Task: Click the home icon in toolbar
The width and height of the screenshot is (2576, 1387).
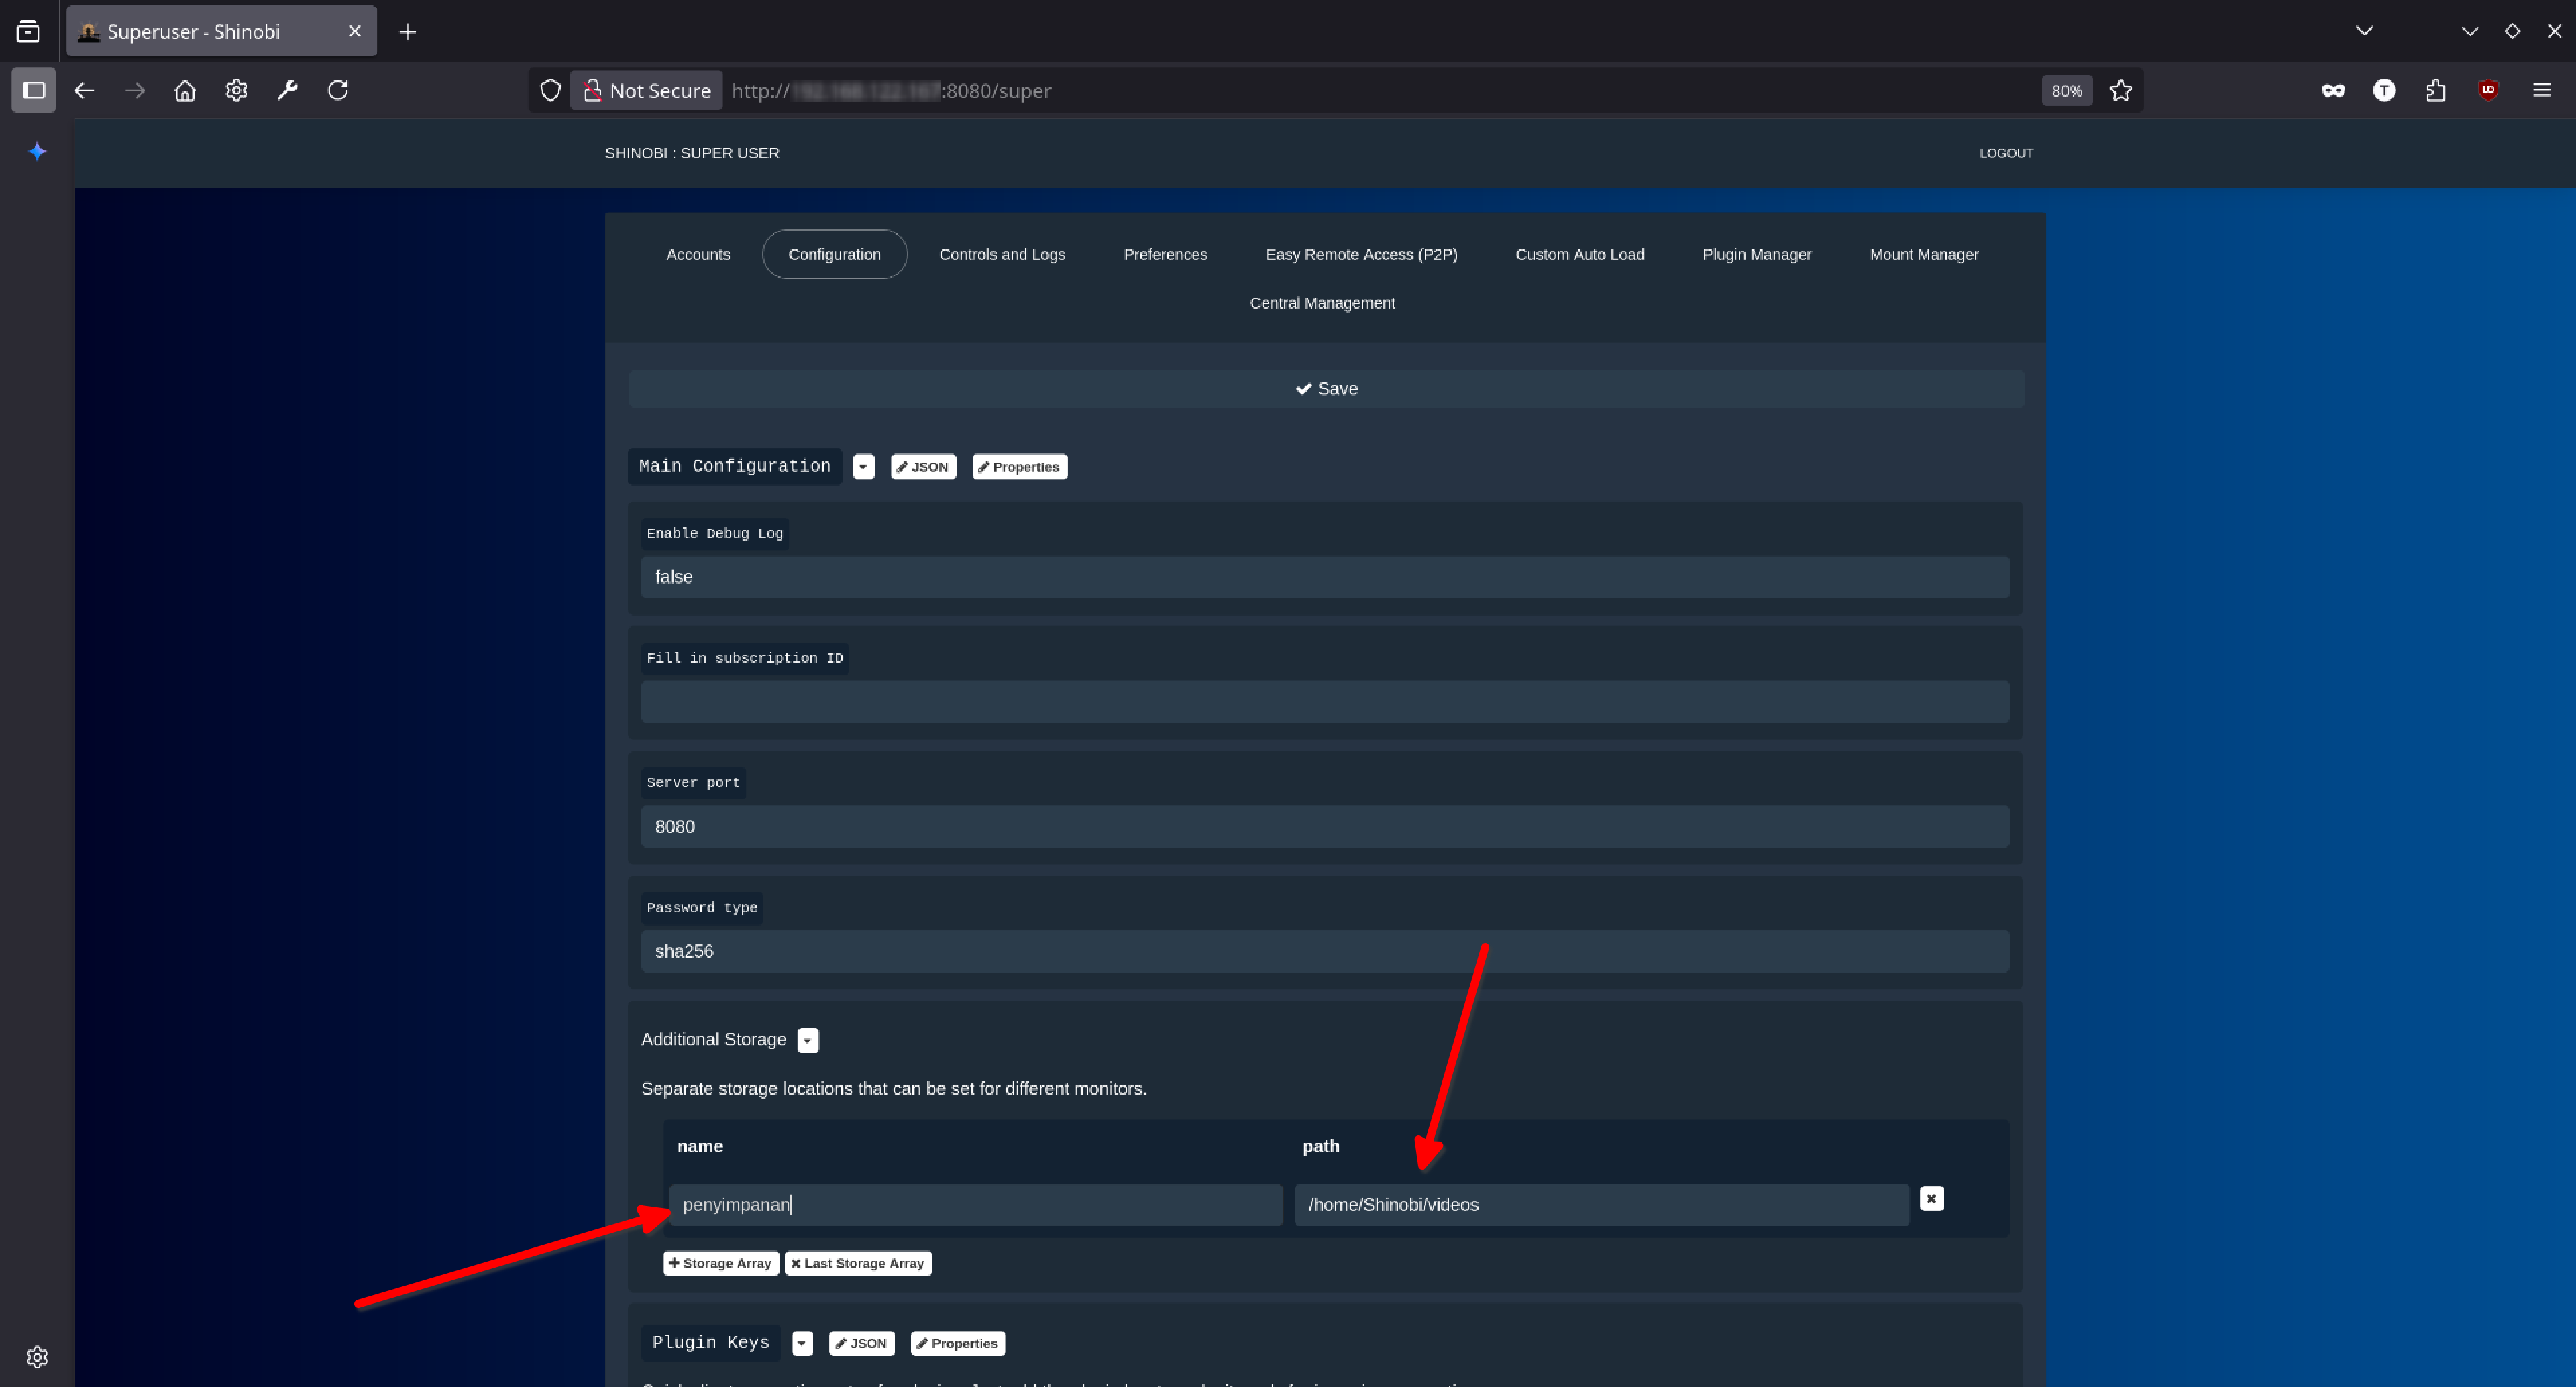Action: click(x=185, y=90)
